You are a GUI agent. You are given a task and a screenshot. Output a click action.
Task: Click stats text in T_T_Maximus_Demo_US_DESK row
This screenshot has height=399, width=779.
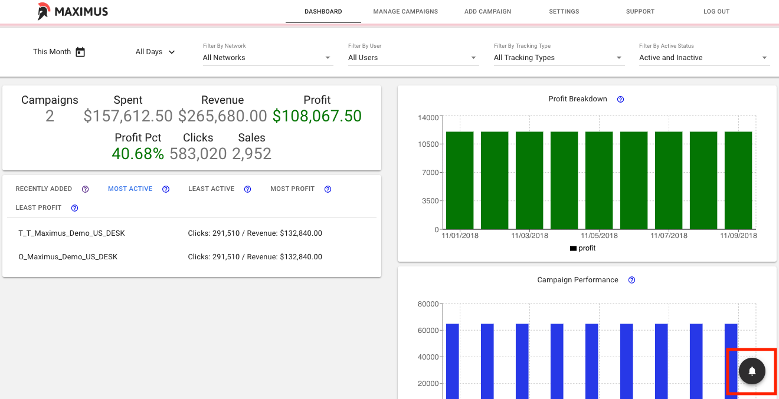[255, 233]
